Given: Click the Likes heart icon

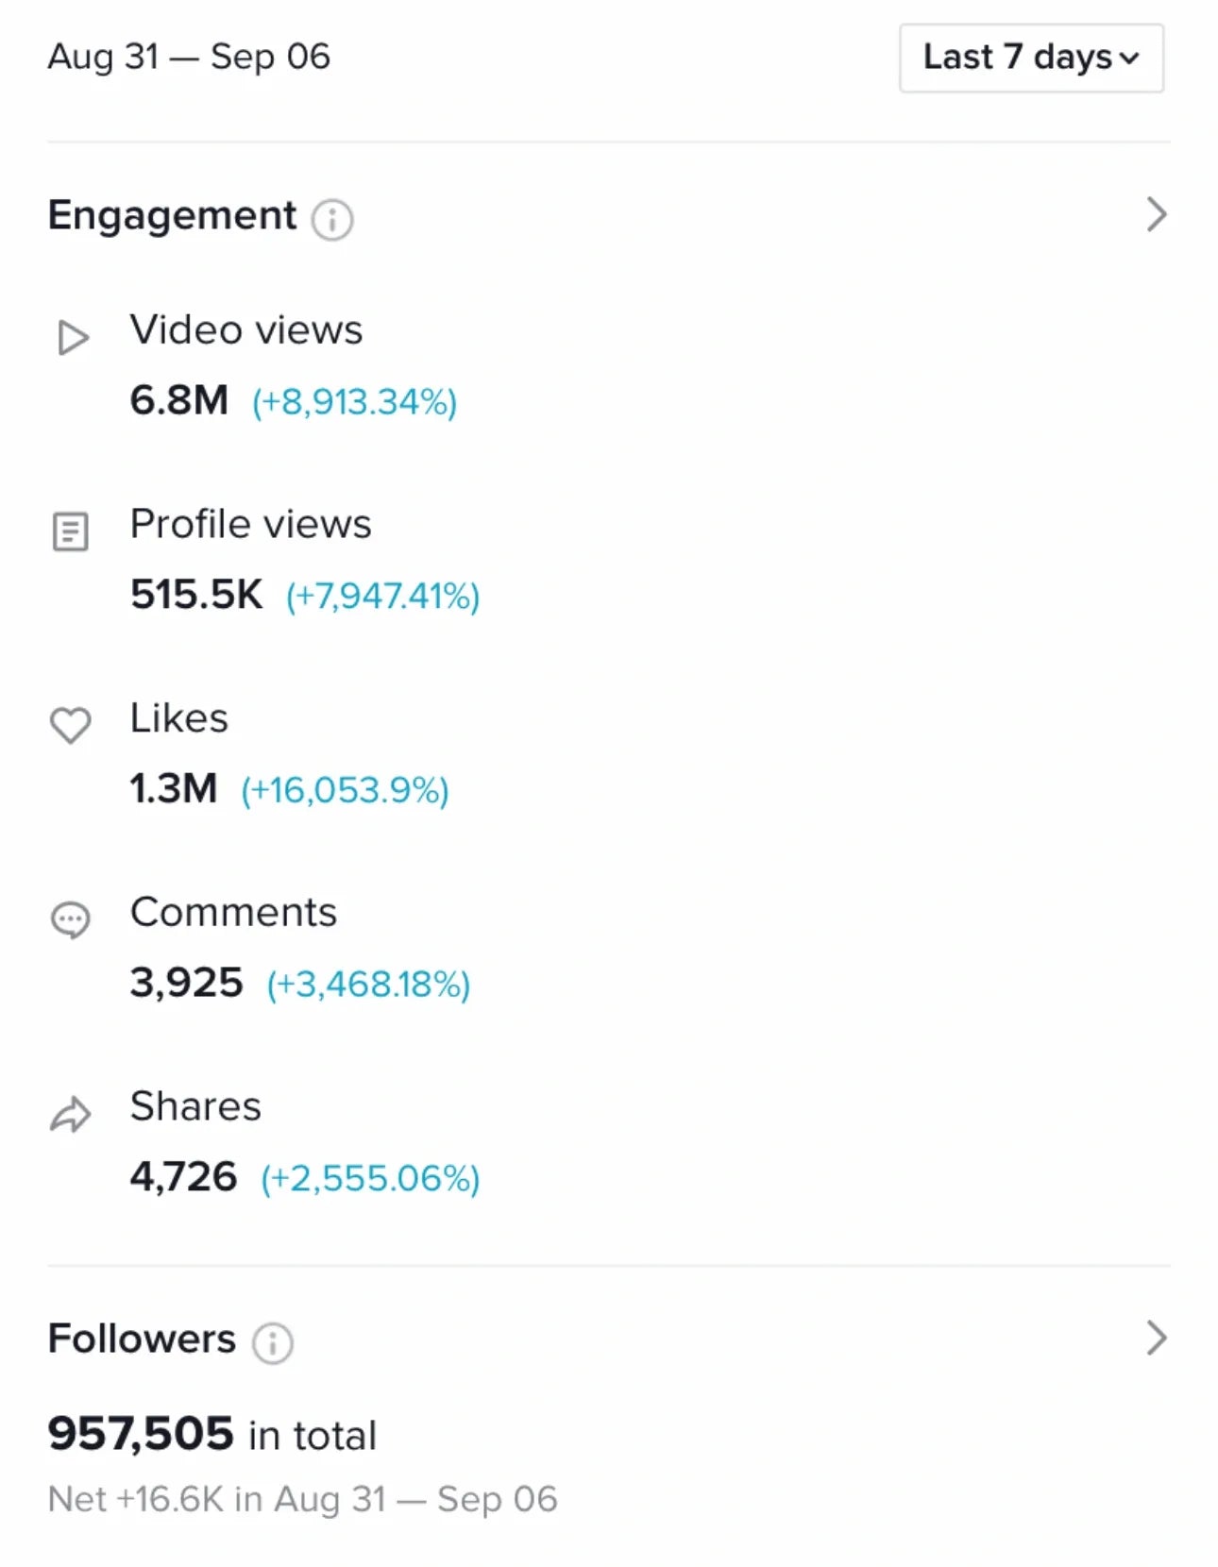Looking at the screenshot, I should pos(70,725).
